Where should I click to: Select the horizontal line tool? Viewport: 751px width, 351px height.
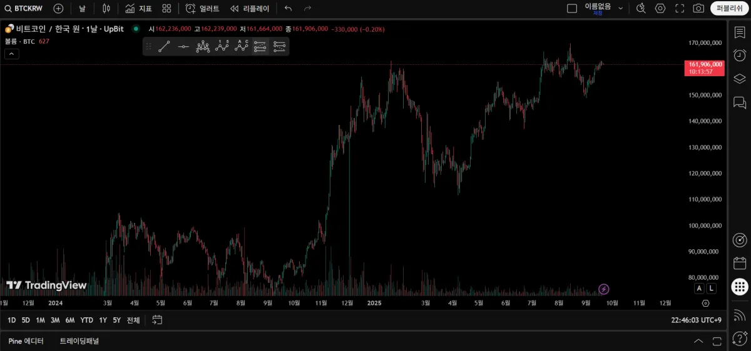pyautogui.click(x=183, y=46)
